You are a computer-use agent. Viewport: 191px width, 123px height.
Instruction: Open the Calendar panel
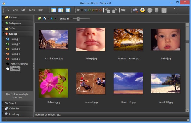tap(14, 109)
